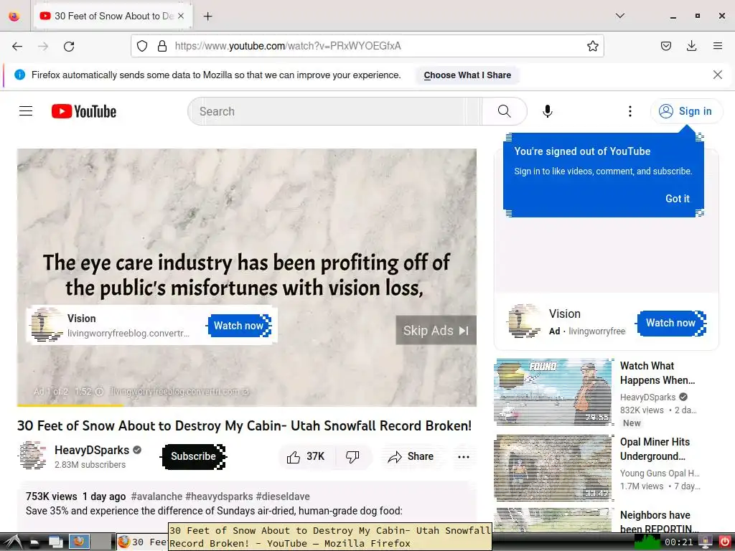
Task: Open the #dieseldave hashtag link
Action: [x=283, y=496]
